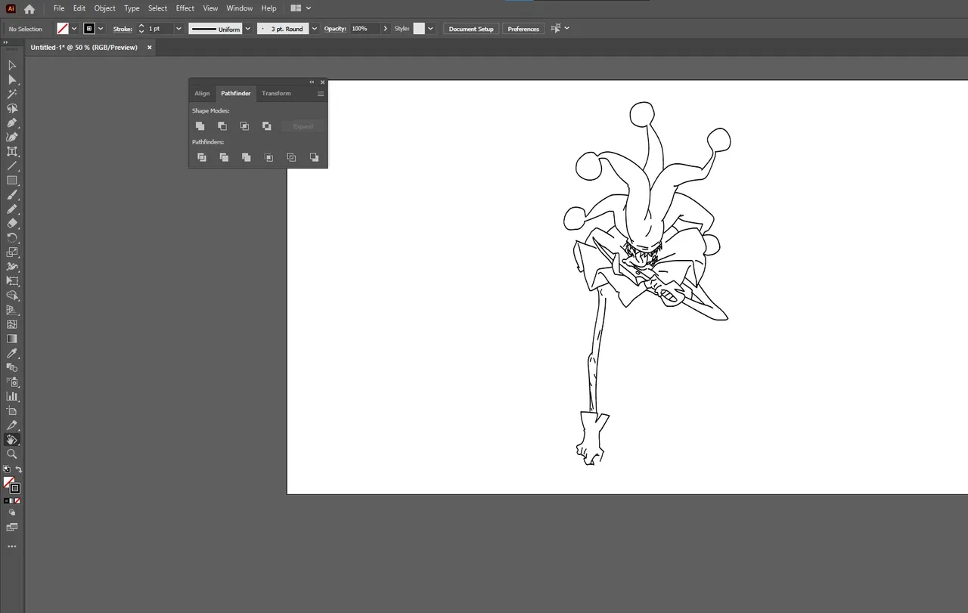968x613 pixels.
Task: Click the Crop pathfinder icon
Action: coord(268,157)
